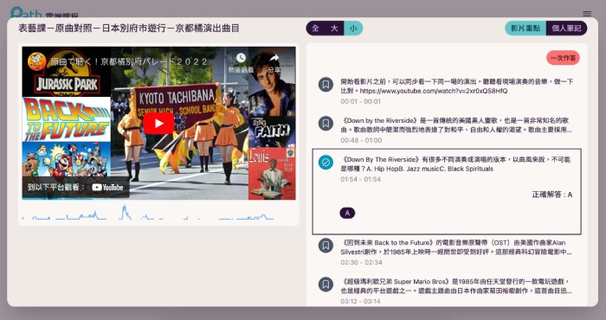Select the 小 video size option
The width and height of the screenshot is (606, 320).
pyautogui.click(x=353, y=29)
